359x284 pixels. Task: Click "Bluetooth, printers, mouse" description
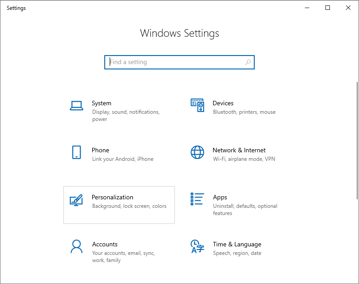coord(244,112)
